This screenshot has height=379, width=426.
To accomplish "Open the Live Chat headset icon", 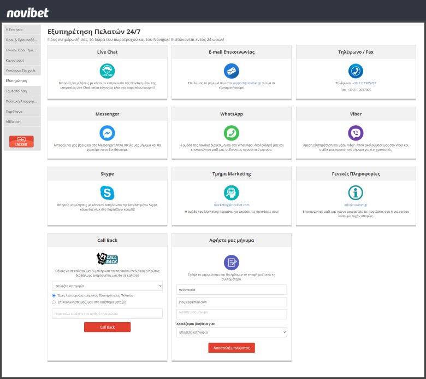I will click(107, 71).
